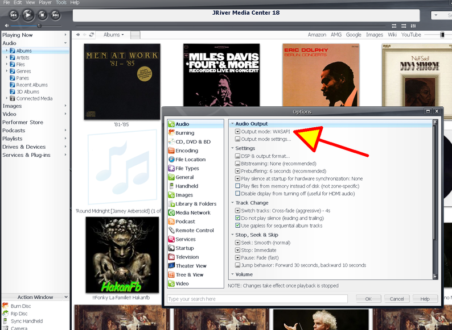
Task: Enable Disable display from turning off checkbox
Action: pos(237,193)
